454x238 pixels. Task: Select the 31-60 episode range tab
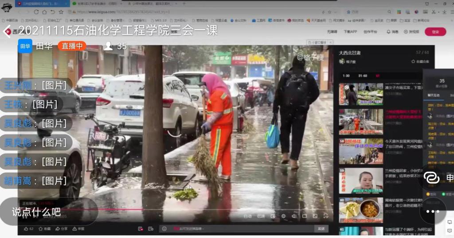click(362, 76)
